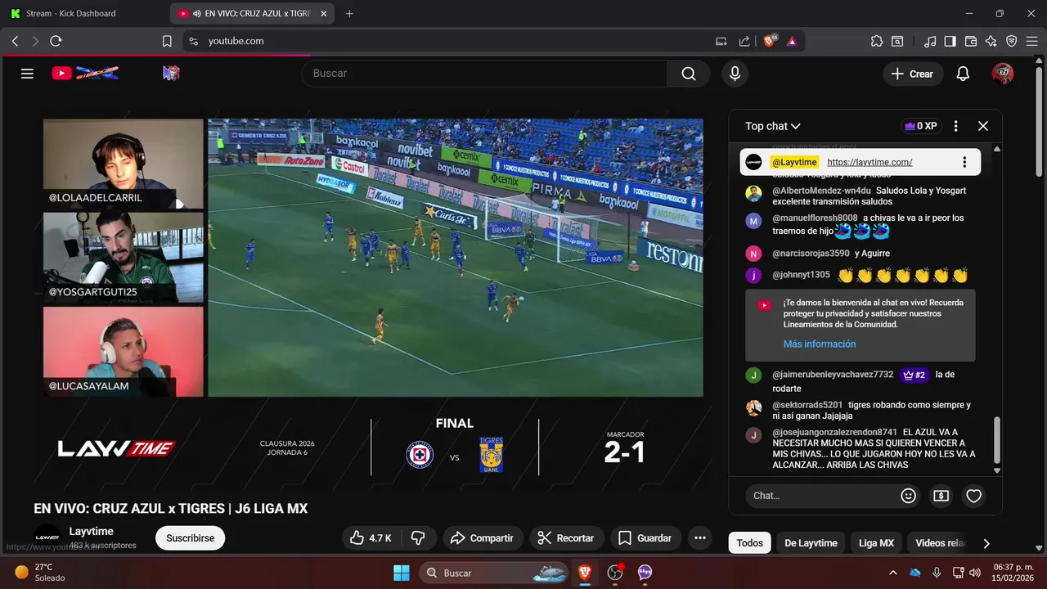Open Brave Wallet icon
This screenshot has width=1047, height=589.
click(971, 41)
